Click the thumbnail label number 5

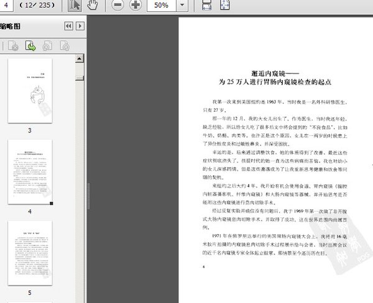[x=30, y=292]
